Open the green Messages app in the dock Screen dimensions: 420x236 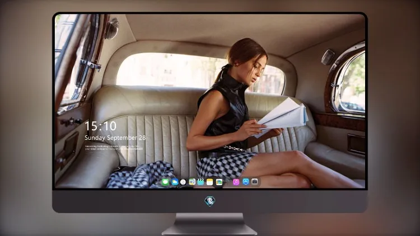click(165, 182)
